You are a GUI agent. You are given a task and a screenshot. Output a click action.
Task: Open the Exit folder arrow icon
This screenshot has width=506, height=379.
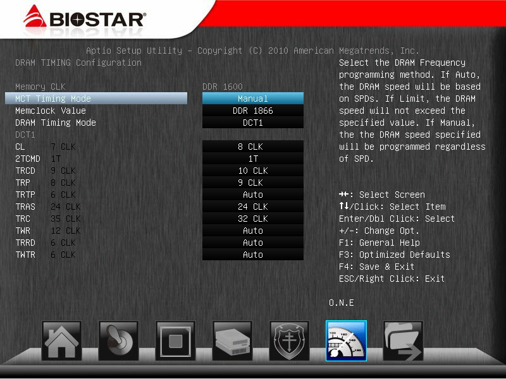403,340
